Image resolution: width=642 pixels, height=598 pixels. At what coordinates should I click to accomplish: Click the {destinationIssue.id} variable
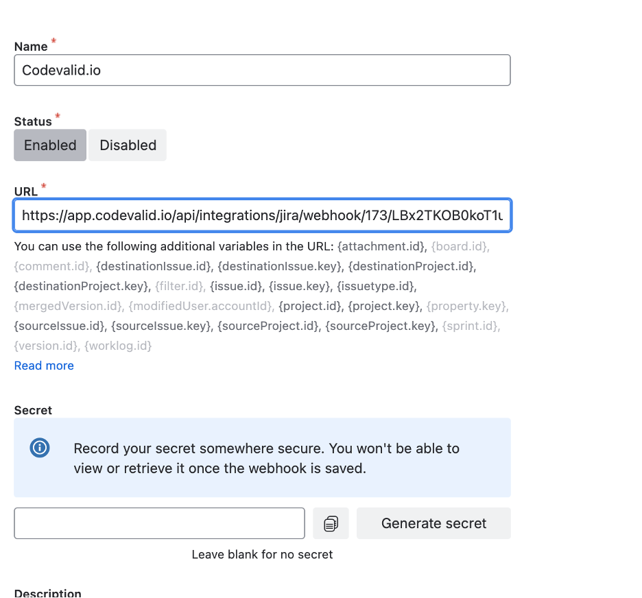click(x=153, y=267)
